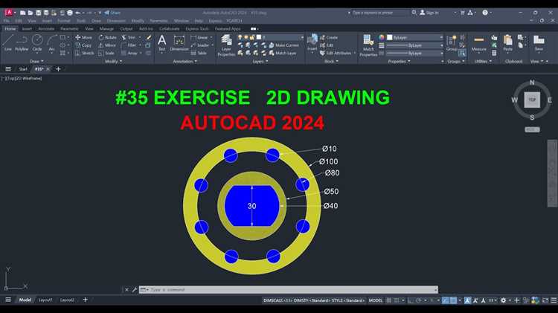Select the Line tool
This screenshot has height=313, width=558.
(x=8, y=42)
